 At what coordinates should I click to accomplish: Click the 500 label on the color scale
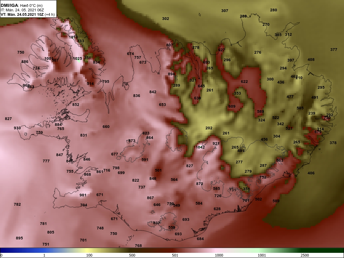(x=132, y=255)
